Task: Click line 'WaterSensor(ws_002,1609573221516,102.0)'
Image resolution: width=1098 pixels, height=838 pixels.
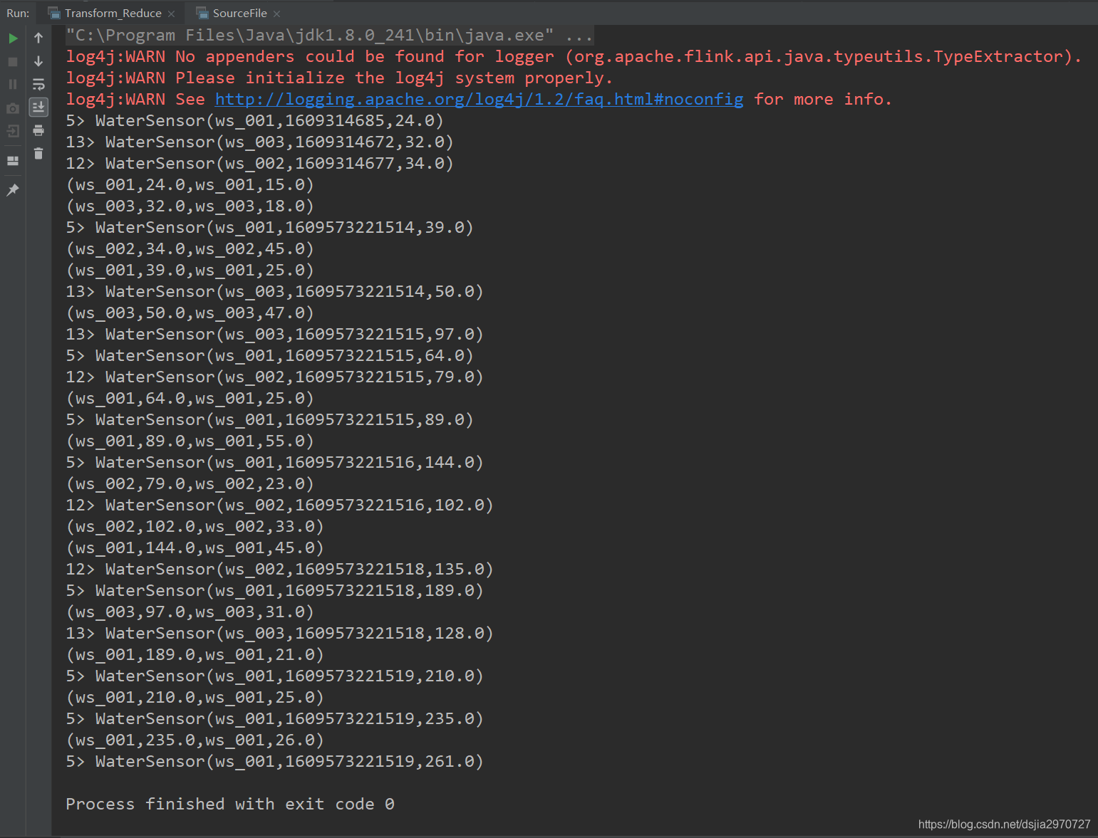Action: point(279,505)
